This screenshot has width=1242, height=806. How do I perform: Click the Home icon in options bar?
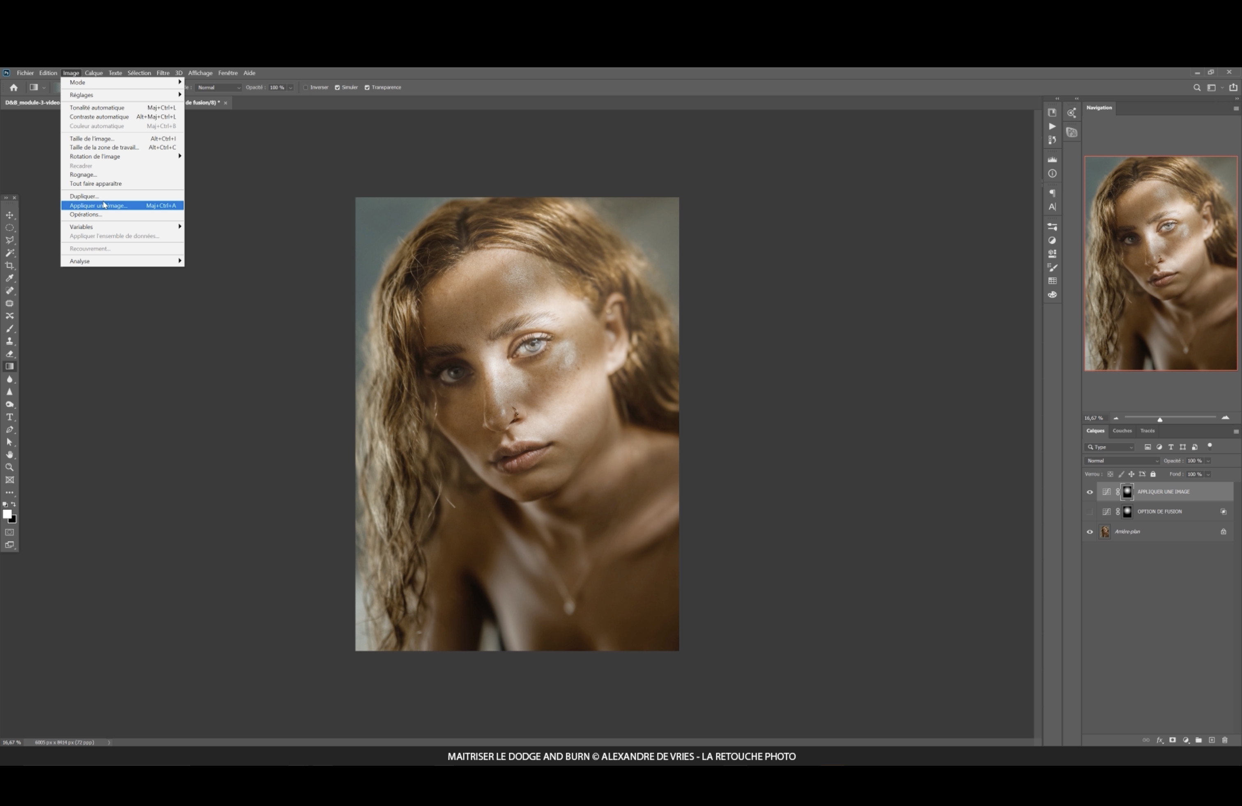click(x=14, y=87)
